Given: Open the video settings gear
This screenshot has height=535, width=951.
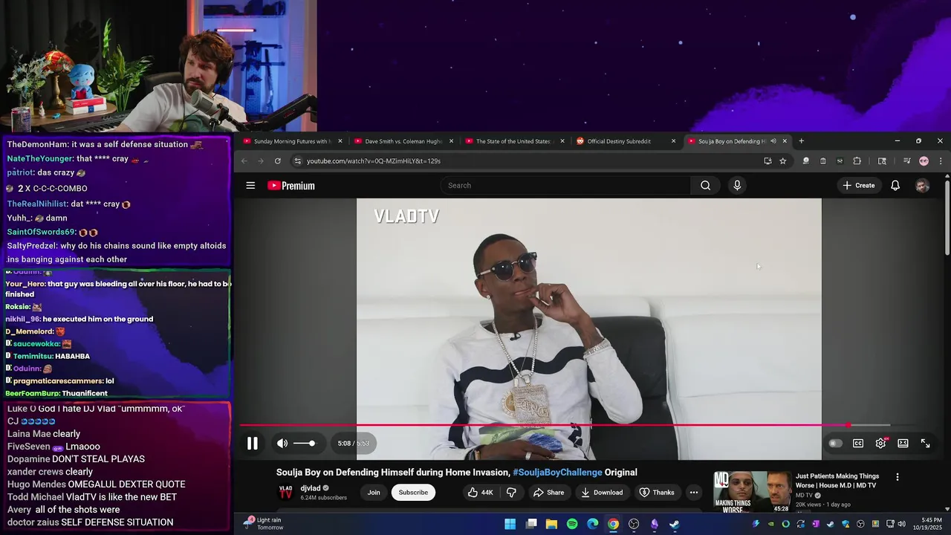Looking at the screenshot, I should [x=880, y=444].
